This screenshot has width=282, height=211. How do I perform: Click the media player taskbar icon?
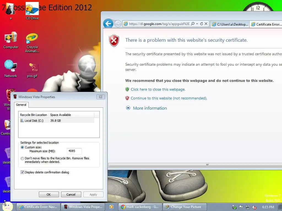[112, 207]
